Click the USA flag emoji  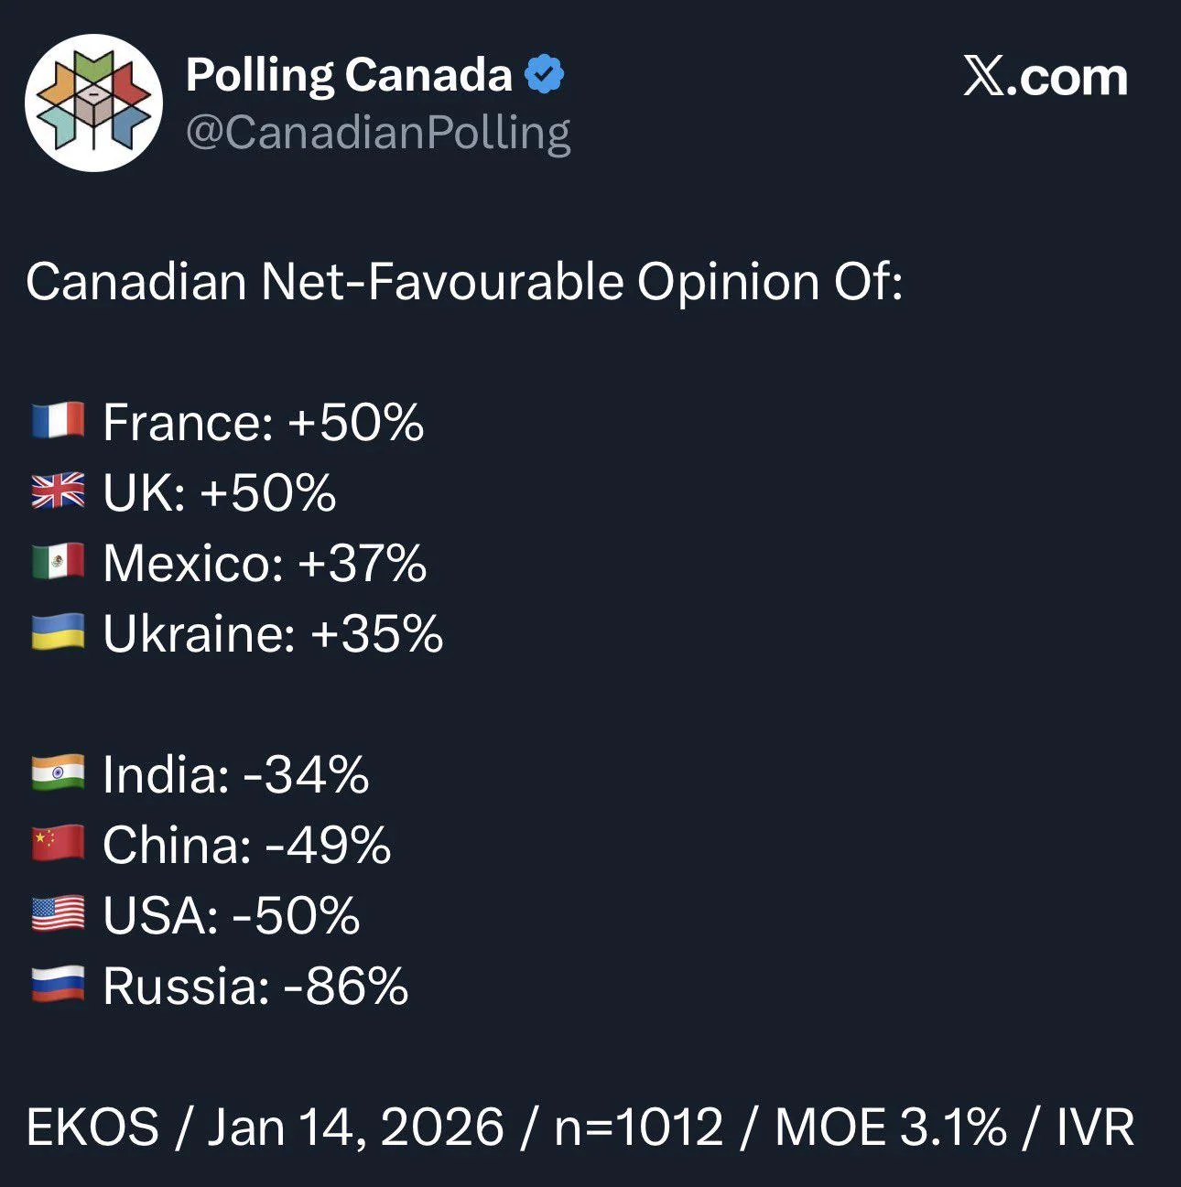[x=58, y=914]
